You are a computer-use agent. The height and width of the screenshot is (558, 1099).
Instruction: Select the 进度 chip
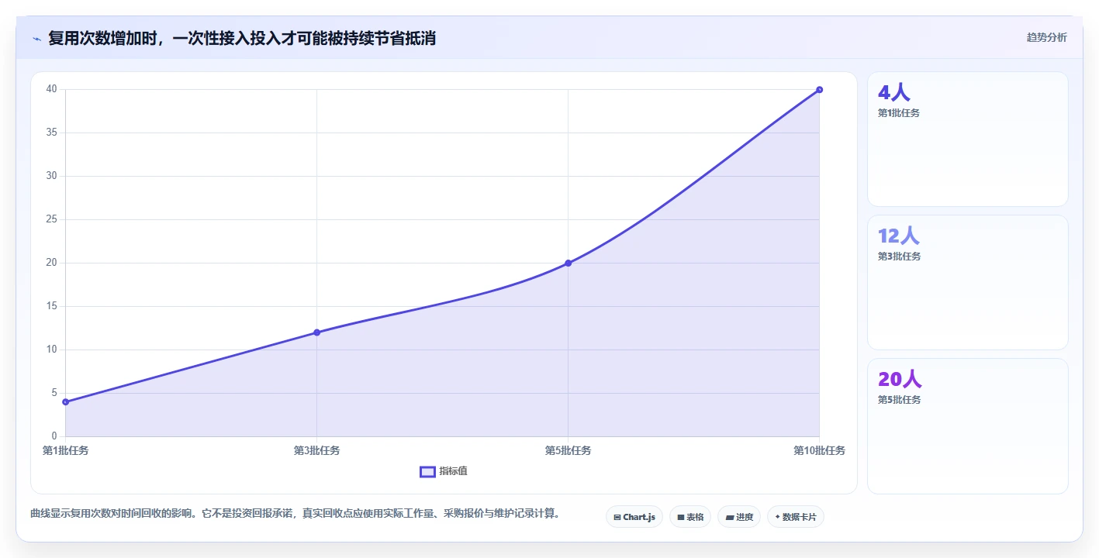coord(739,517)
